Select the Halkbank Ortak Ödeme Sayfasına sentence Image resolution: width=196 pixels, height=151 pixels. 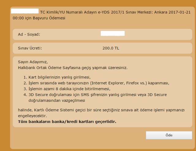[x=73, y=68]
